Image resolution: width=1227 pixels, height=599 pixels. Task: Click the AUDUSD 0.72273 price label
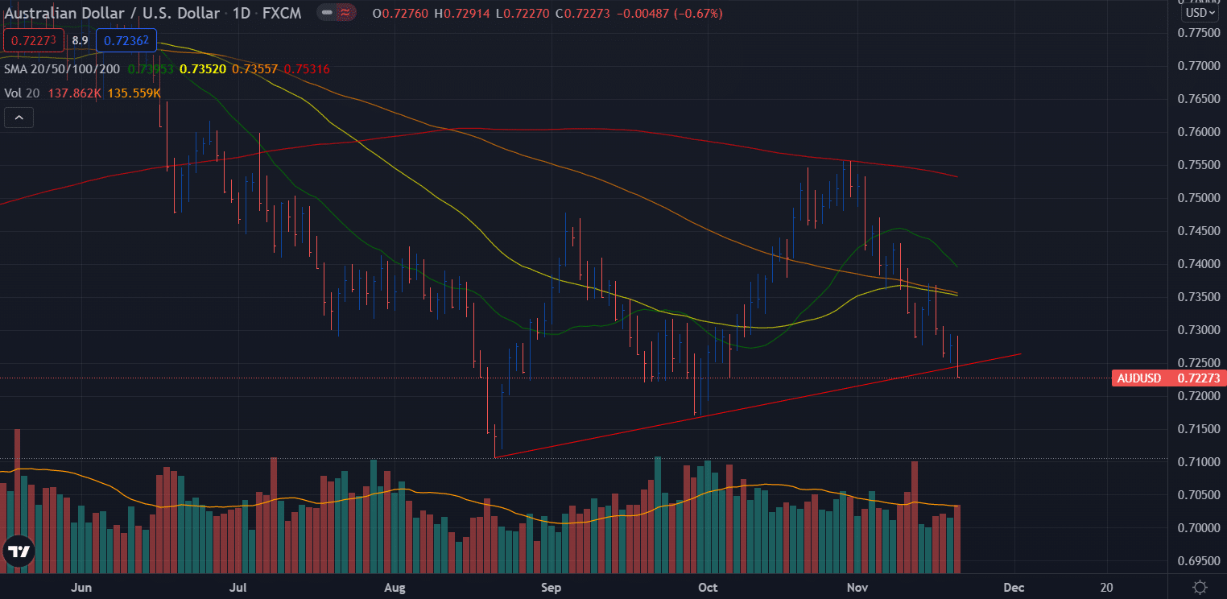pyautogui.click(x=1167, y=378)
